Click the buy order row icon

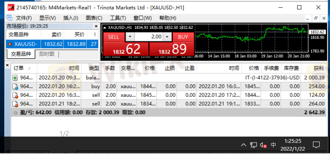15,87
